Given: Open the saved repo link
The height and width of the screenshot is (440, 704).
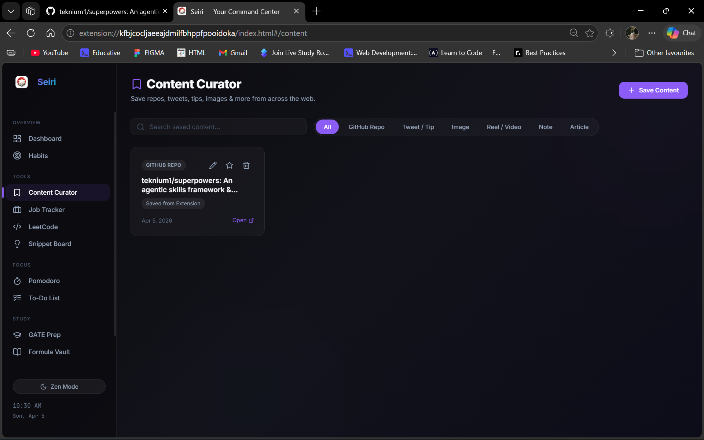Looking at the screenshot, I should click(x=243, y=220).
